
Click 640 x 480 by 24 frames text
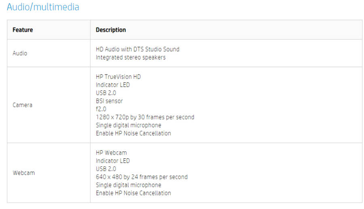(142, 177)
